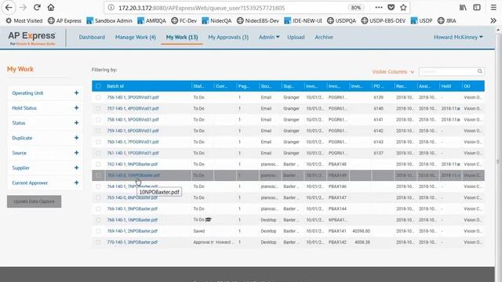Open the JIRA bookmark

coord(446,21)
